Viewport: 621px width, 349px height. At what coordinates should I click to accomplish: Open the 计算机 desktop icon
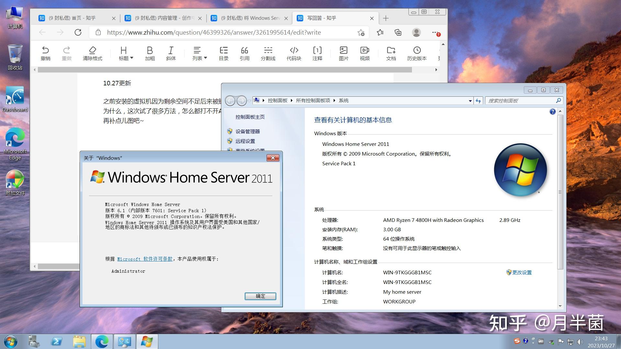click(x=15, y=17)
